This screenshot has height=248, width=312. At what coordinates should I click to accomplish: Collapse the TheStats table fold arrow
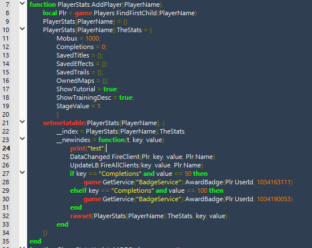click(23, 29)
